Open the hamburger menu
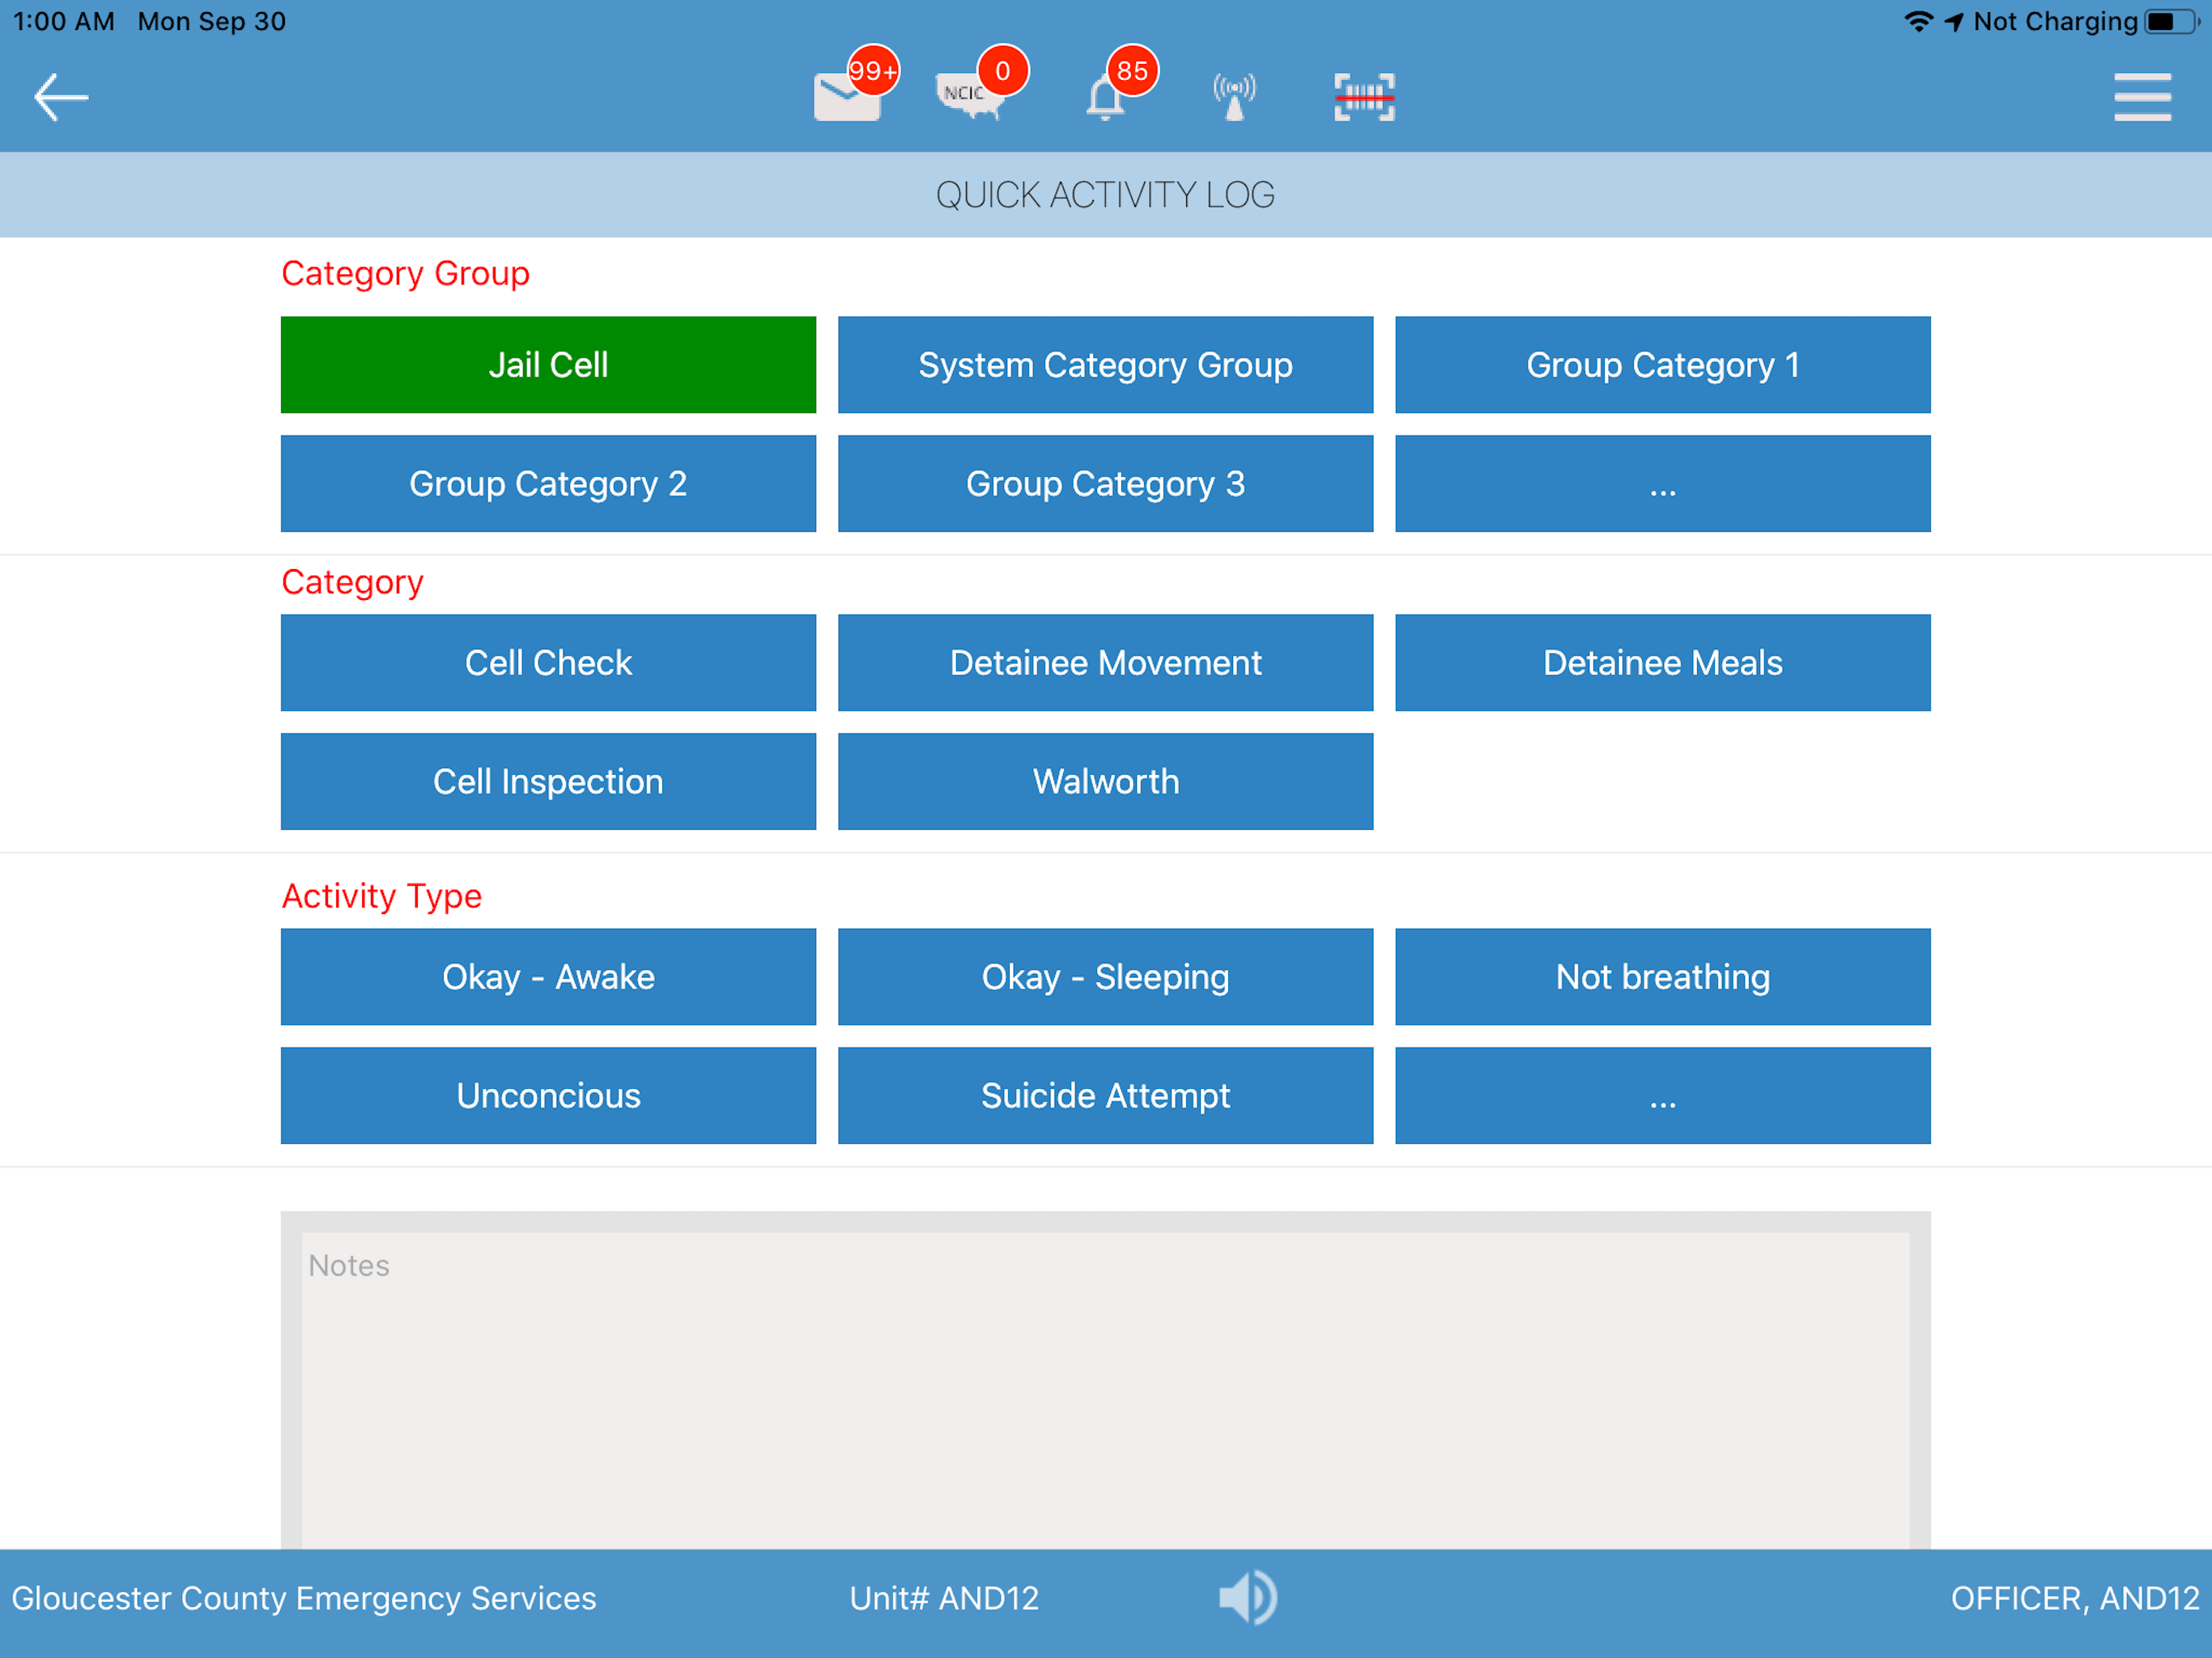The width and height of the screenshot is (2212, 1658). point(2141,97)
